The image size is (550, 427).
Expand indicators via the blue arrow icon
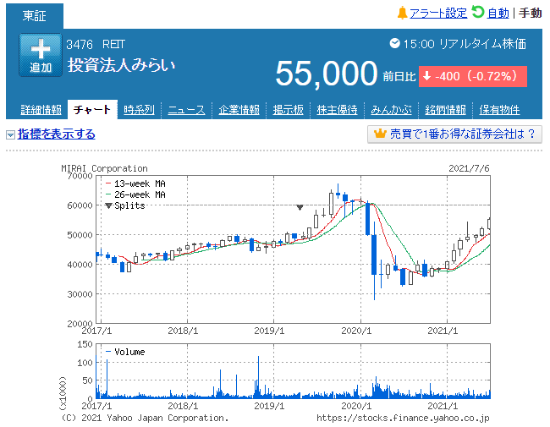point(10,134)
